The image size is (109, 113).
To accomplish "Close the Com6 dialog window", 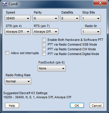I will pyautogui.click(x=100, y=3).
